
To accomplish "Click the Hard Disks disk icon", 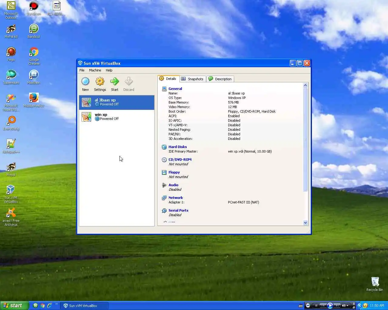I will click(164, 147).
